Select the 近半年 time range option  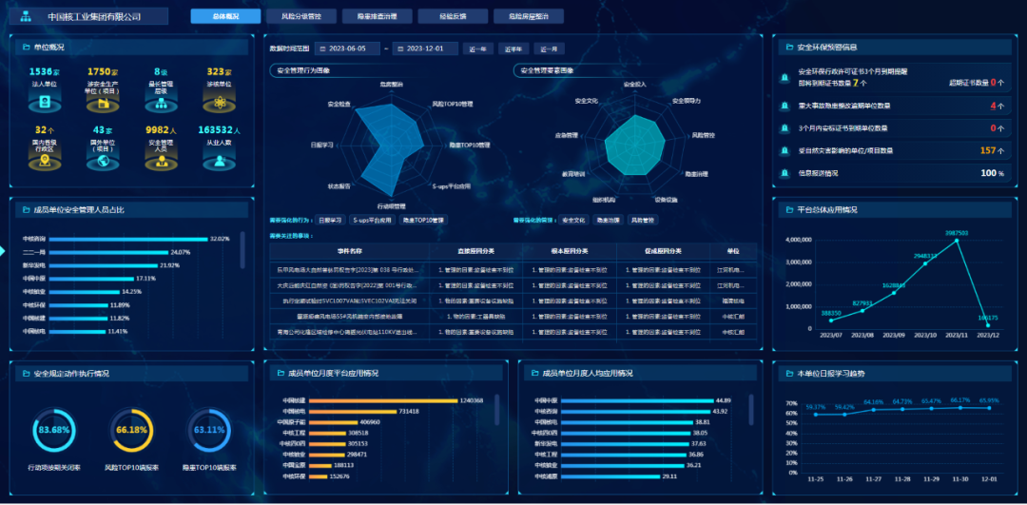(513, 49)
